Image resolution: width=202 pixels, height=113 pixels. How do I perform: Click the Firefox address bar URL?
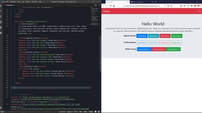click(x=143, y=6)
